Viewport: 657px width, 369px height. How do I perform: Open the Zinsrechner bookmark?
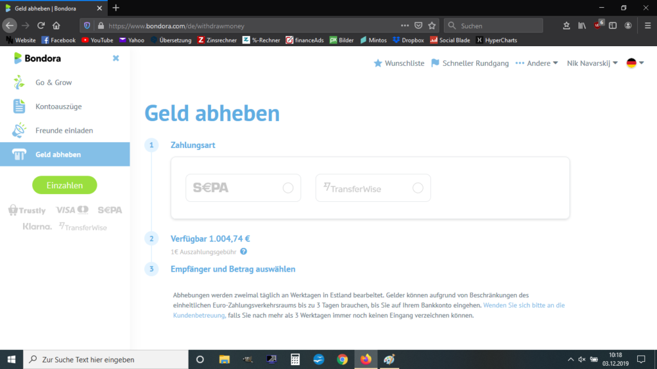(x=217, y=40)
